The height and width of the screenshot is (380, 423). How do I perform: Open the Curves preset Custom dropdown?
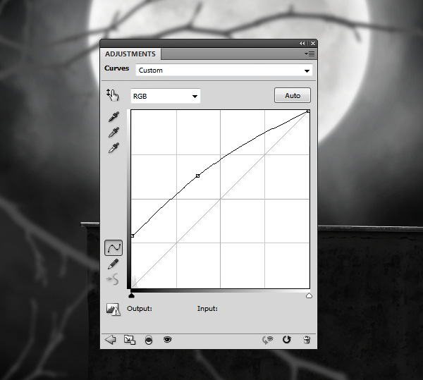click(x=224, y=71)
